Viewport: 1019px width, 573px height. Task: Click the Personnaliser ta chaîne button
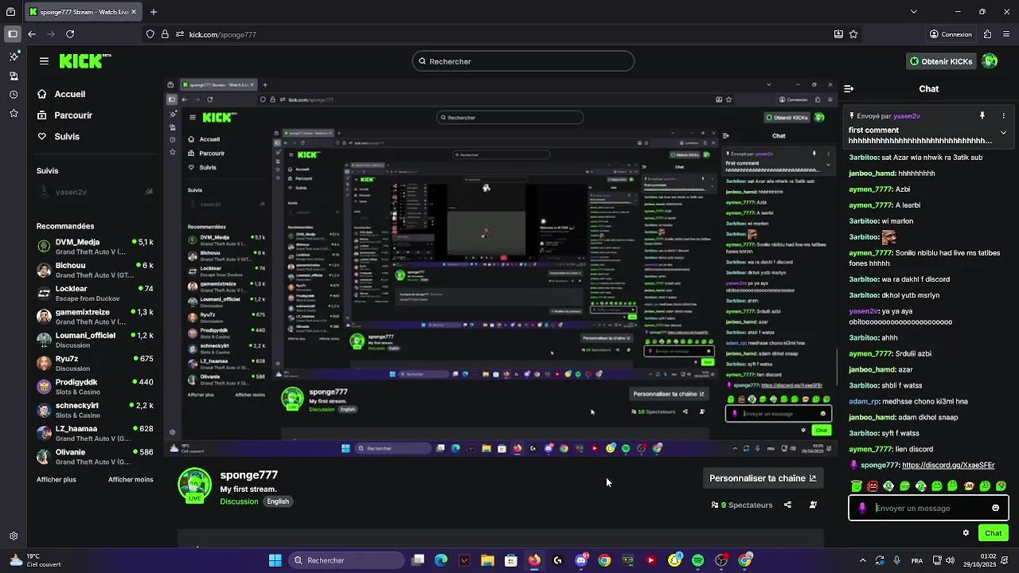click(x=763, y=478)
